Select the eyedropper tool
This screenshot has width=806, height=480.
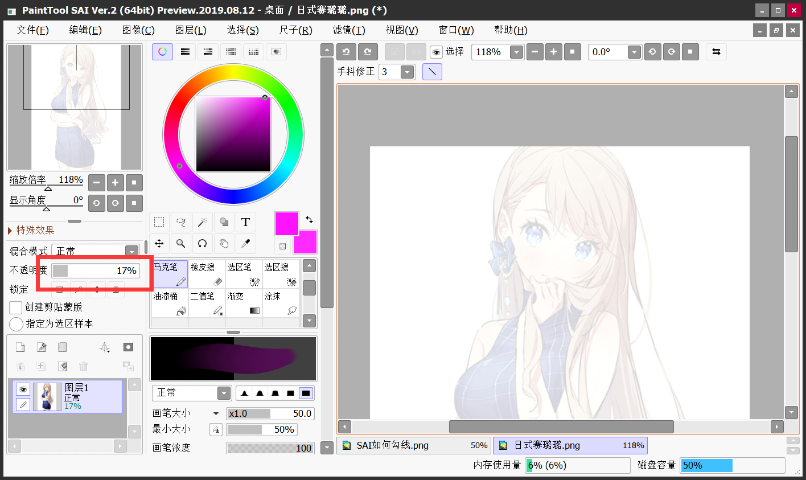click(x=245, y=244)
